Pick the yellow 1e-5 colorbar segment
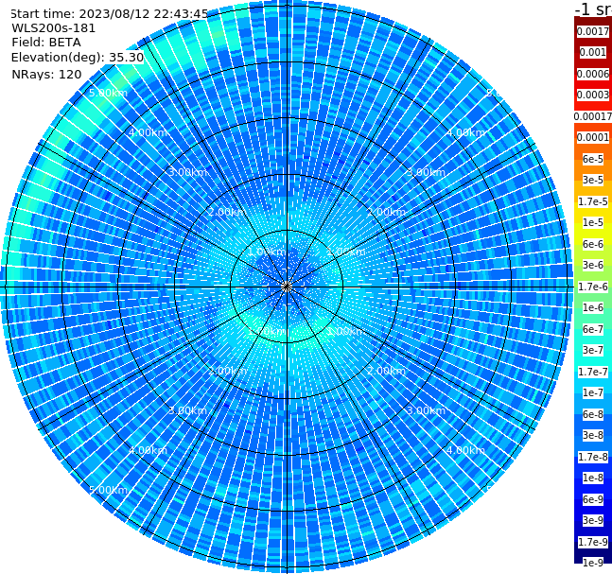This screenshot has width=612, height=574. 593,222
